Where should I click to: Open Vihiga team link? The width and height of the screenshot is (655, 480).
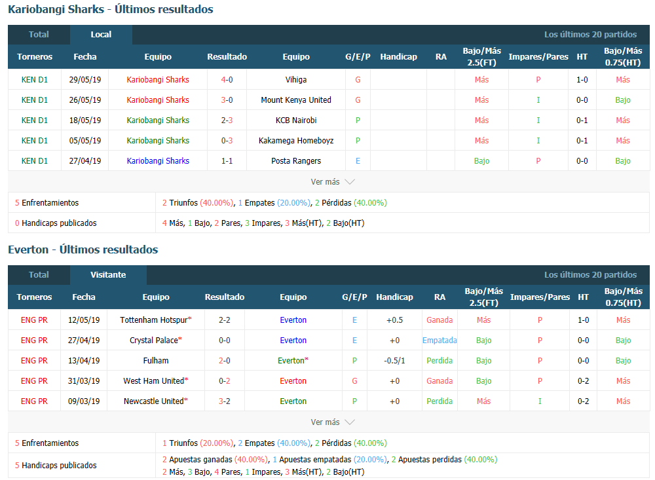click(x=296, y=79)
